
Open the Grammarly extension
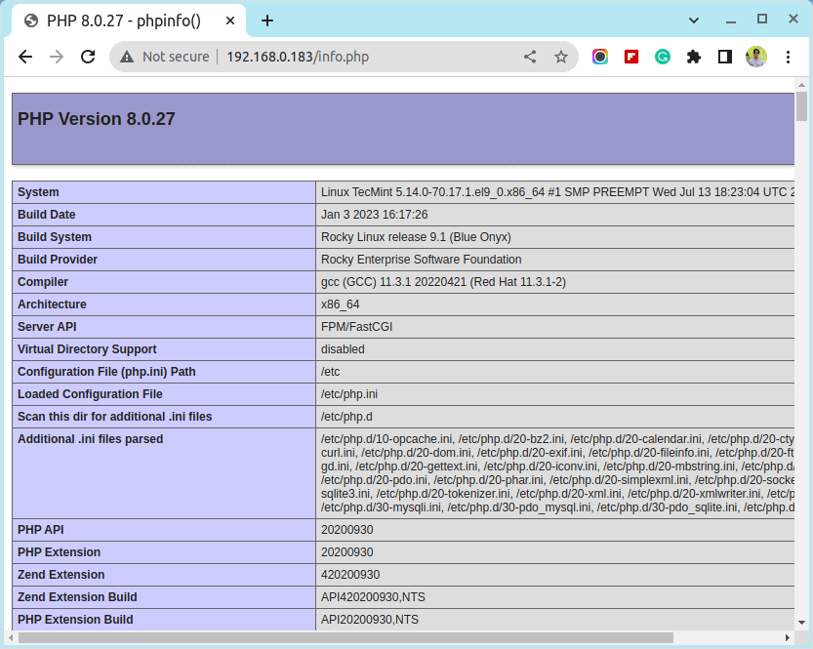tap(662, 57)
